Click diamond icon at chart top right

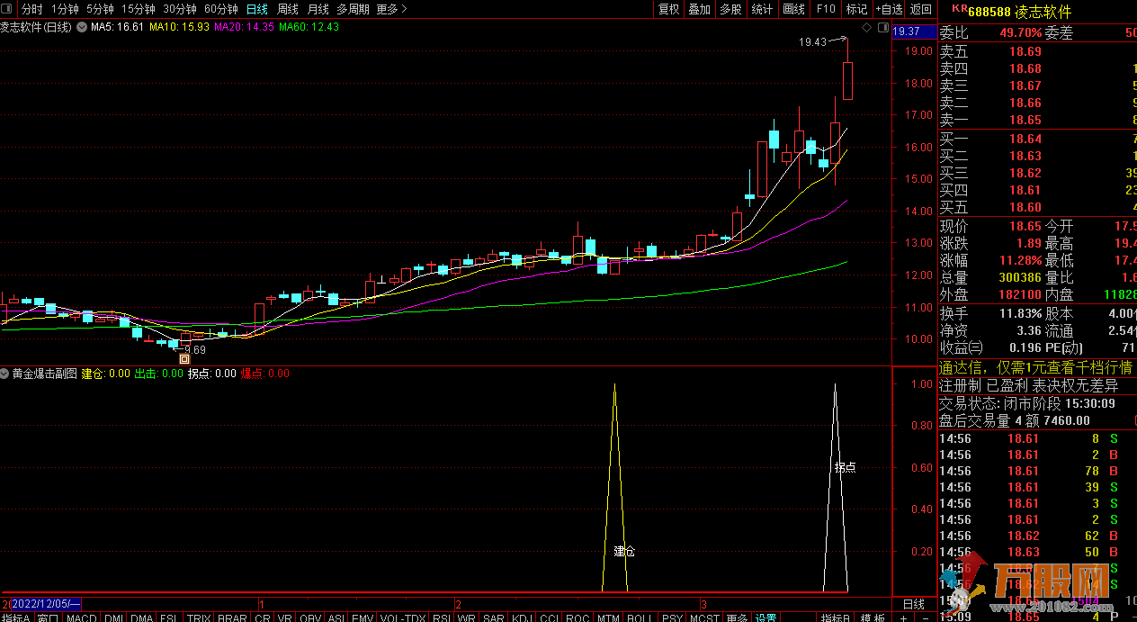[x=867, y=29]
